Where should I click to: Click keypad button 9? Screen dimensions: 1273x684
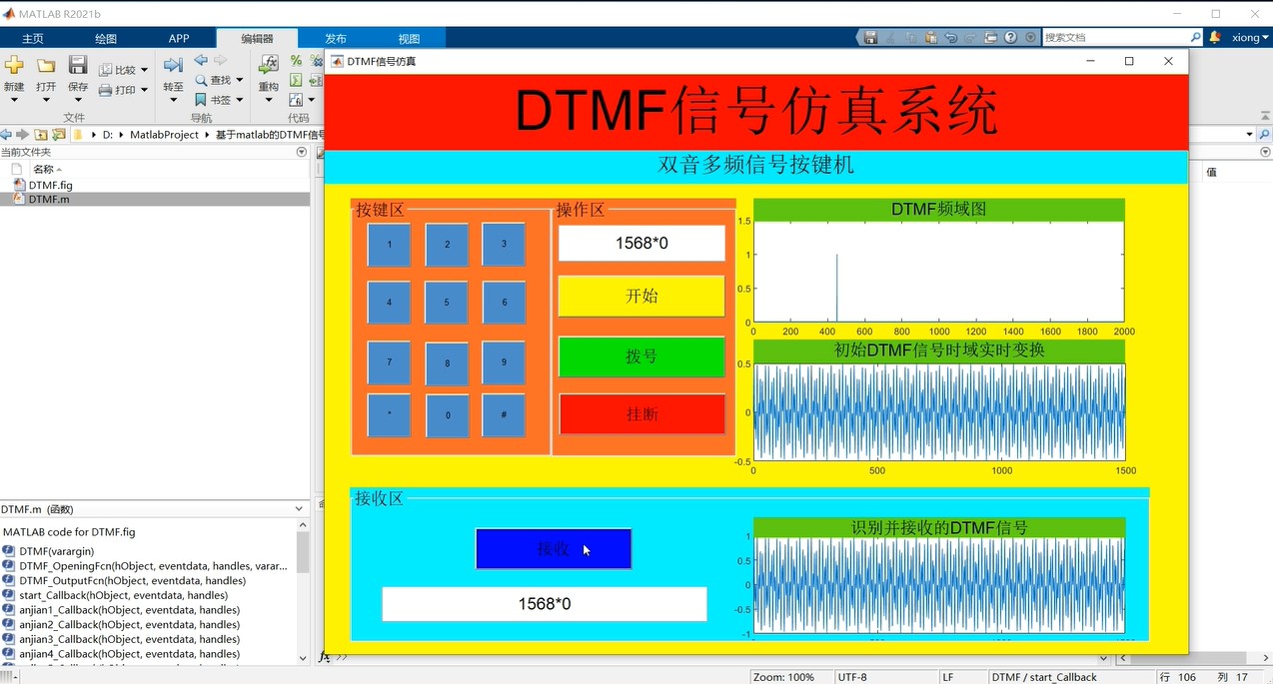click(x=504, y=362)
